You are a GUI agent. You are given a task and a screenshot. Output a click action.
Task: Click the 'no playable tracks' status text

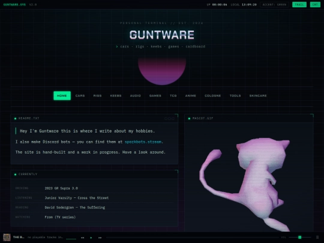[x=45, y=237]
